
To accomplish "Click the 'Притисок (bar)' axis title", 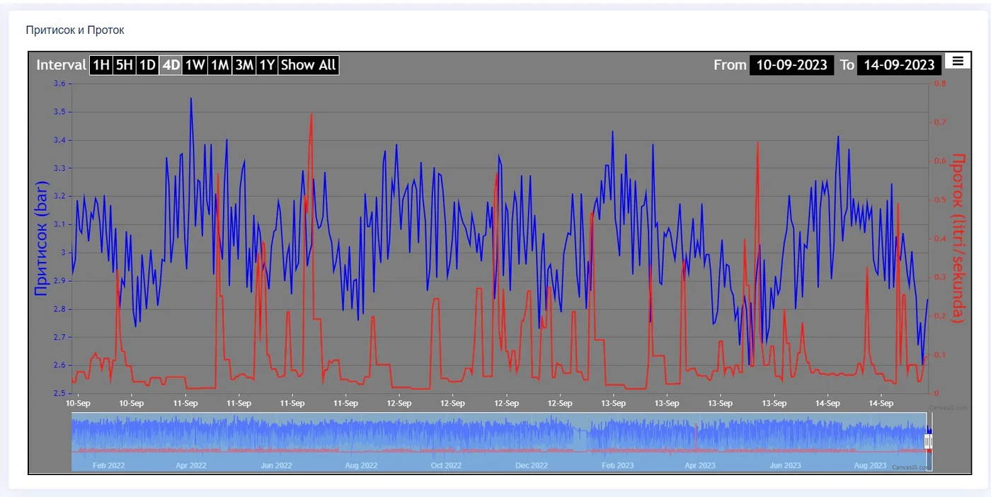I will (42, 238).
